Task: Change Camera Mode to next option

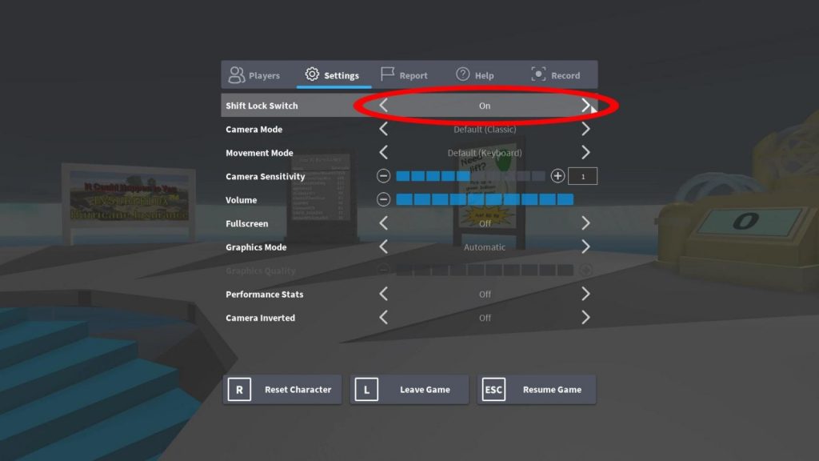Action: click(585, 129)
